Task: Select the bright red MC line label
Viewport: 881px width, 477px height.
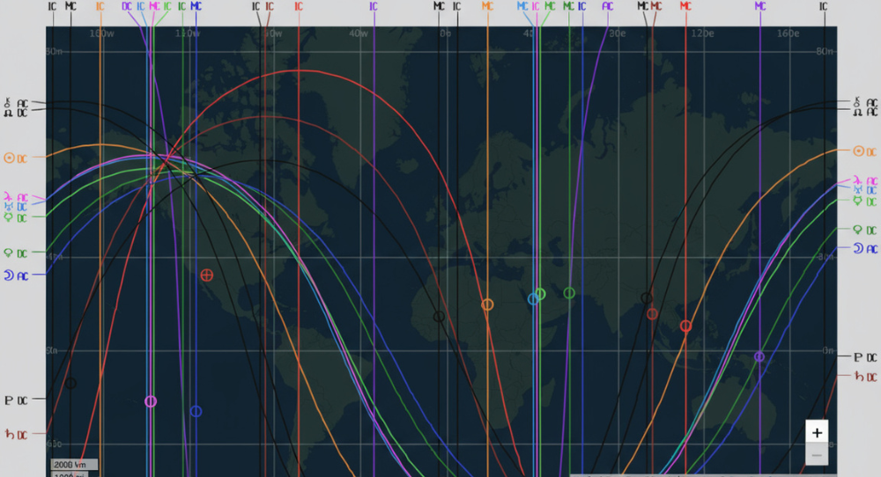Action: (x=685, y=6)
